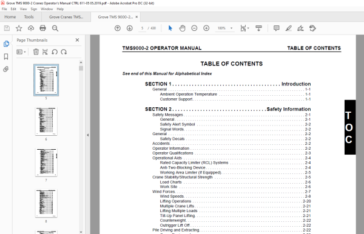Add a comment with sticky note tool
364x234 pixels.
pos(276,28)
